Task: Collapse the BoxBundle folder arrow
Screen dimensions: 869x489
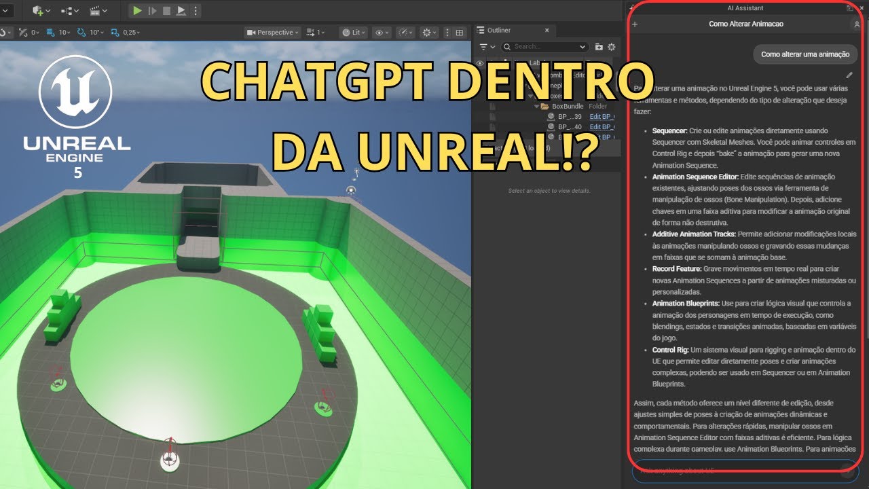Action: click(536, 107)
